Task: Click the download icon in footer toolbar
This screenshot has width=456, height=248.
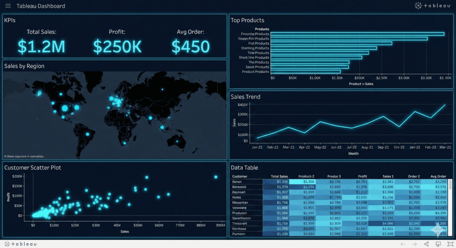Action: tap(438, 244)
